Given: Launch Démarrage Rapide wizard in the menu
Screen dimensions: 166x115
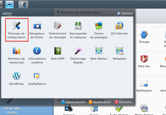Looking at the screenshot, I should 78,55.
